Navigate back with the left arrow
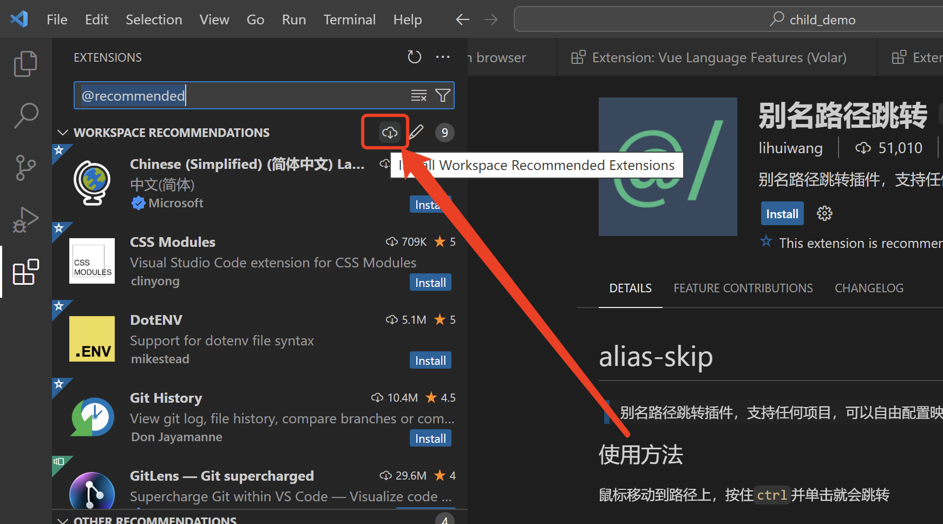This screenshot has width=943, height=524. coord(462,20)
